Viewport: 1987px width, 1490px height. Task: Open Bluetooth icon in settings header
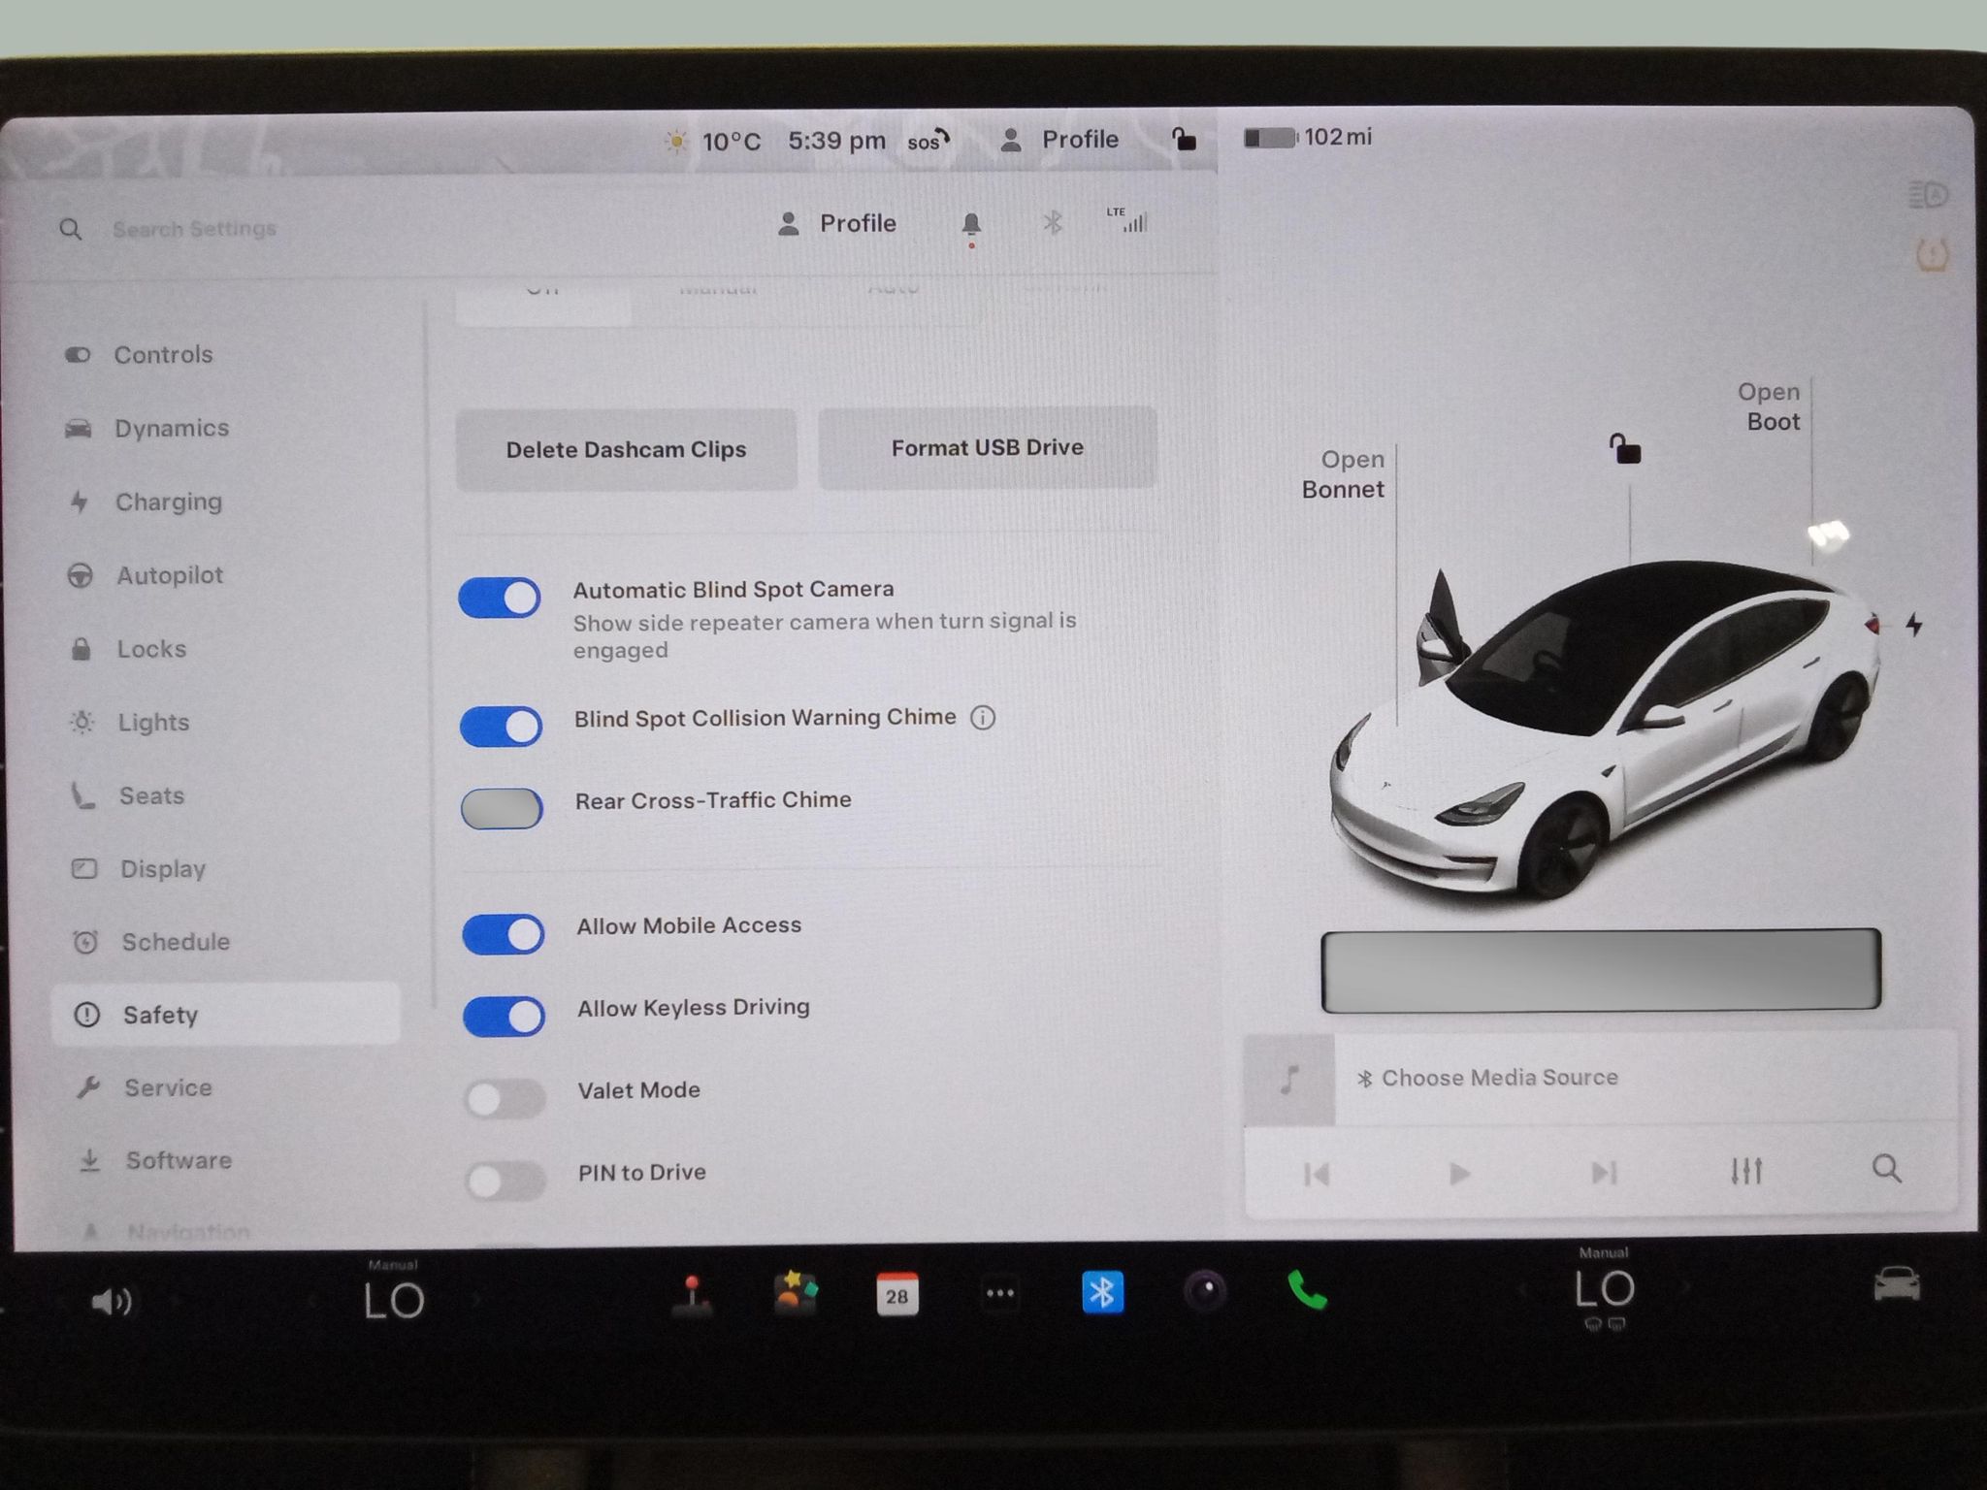1053,223
